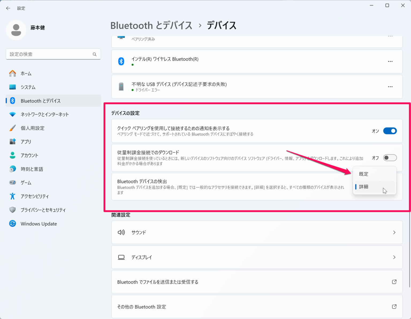The image size is (411, 319).
Task: Select 詳細 from the discovery menu
Action: click(x=364, y=187)
